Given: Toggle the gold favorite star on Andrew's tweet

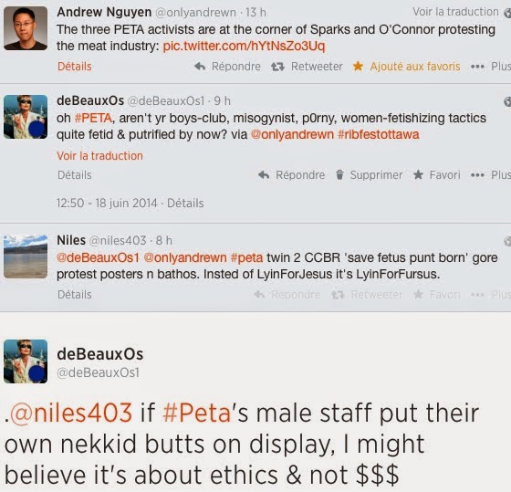Looking at the screenshot, I should (x=358, y=67).
